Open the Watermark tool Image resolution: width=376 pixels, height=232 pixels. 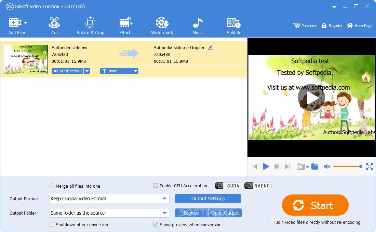tap(162, 26)
